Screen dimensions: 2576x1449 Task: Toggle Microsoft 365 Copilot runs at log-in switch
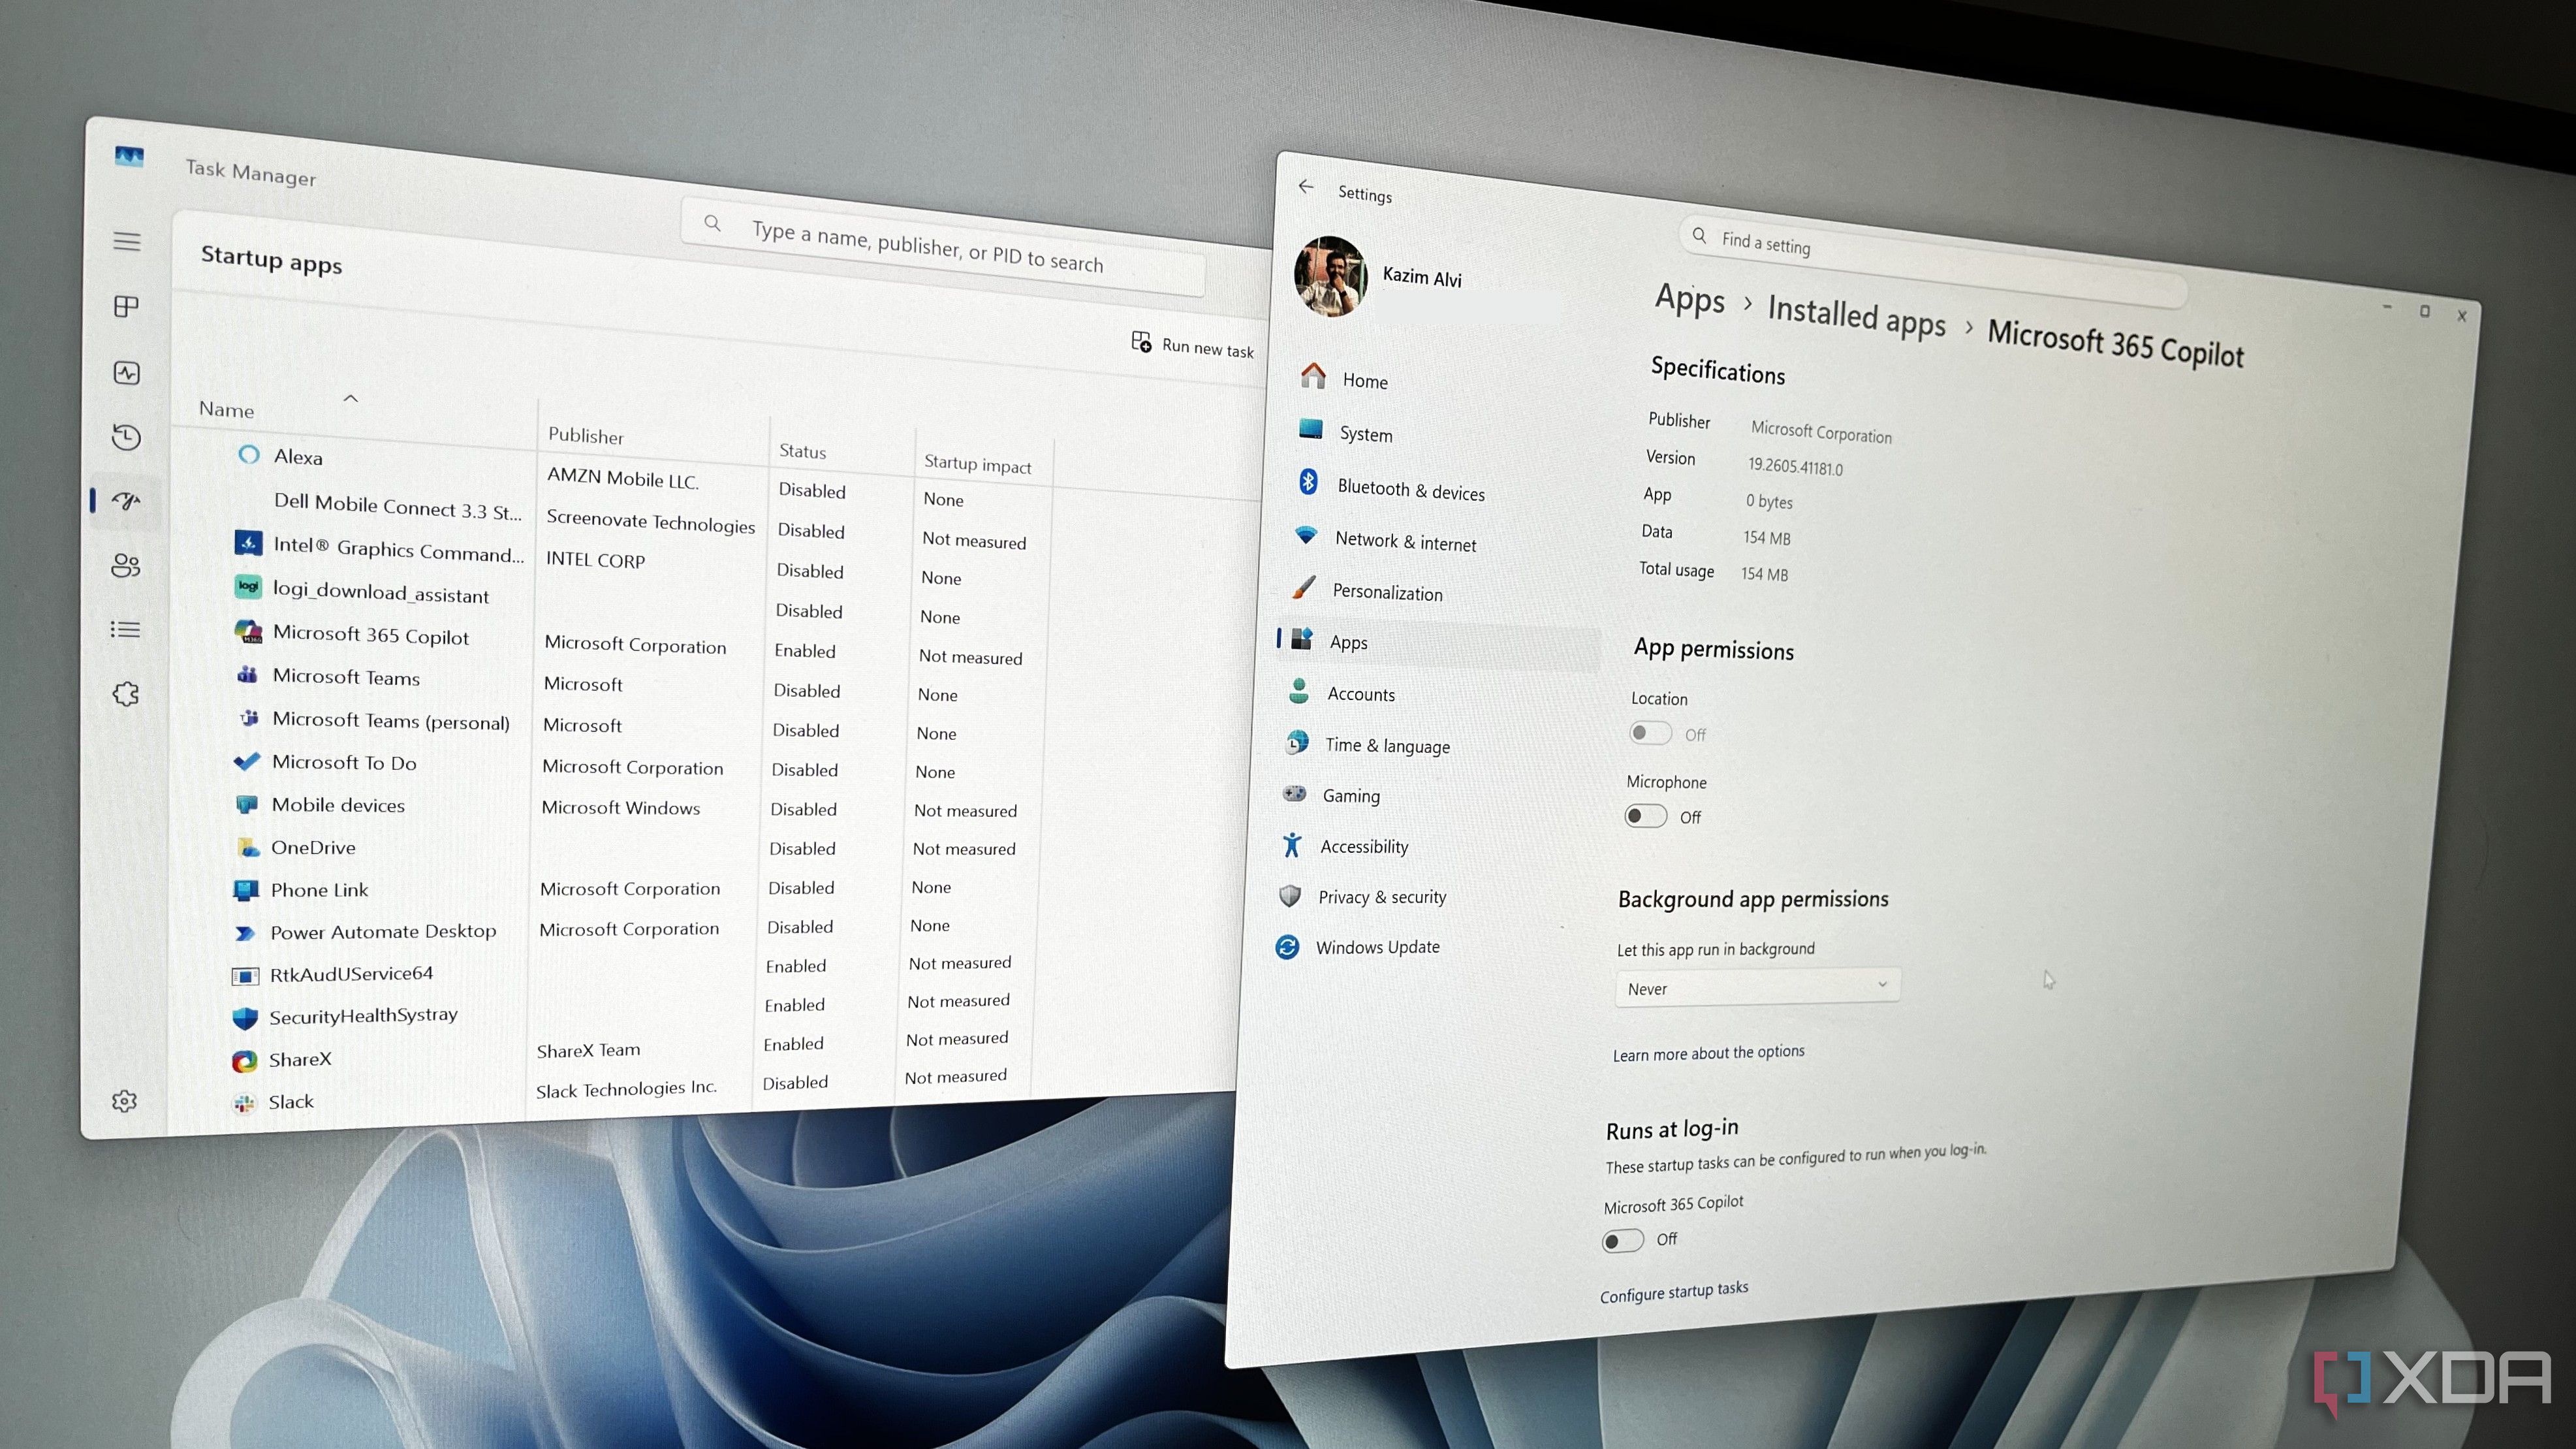[1623, 1241]
